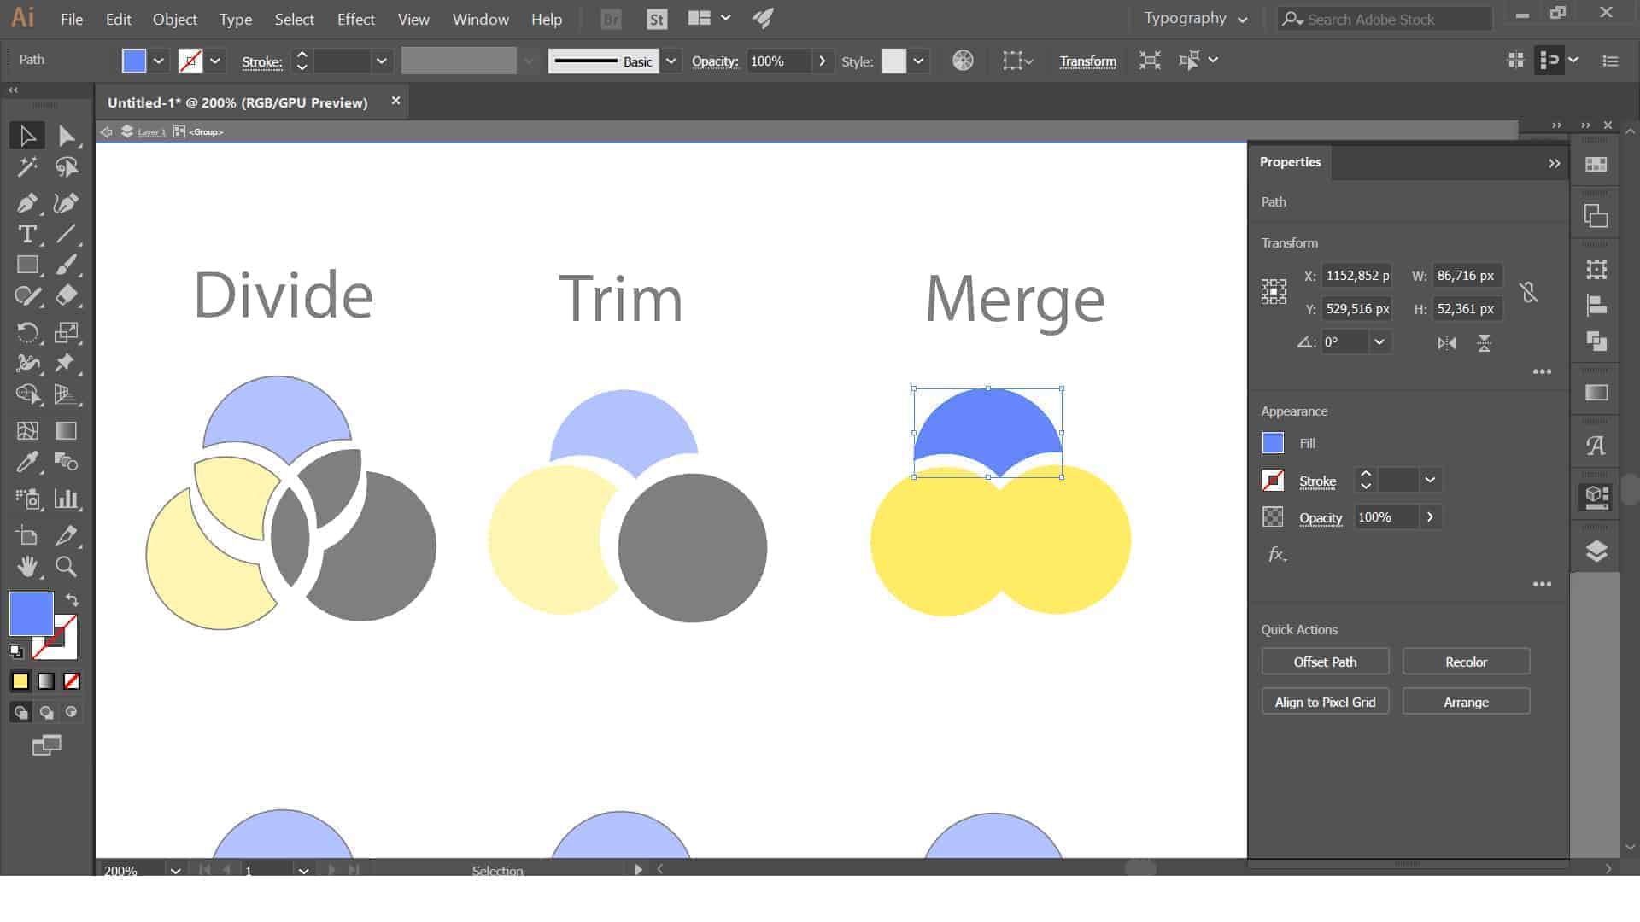Select the Column Graph tool
The width and height of the screenshot is (1640, 922).
(x=67, y=499)
